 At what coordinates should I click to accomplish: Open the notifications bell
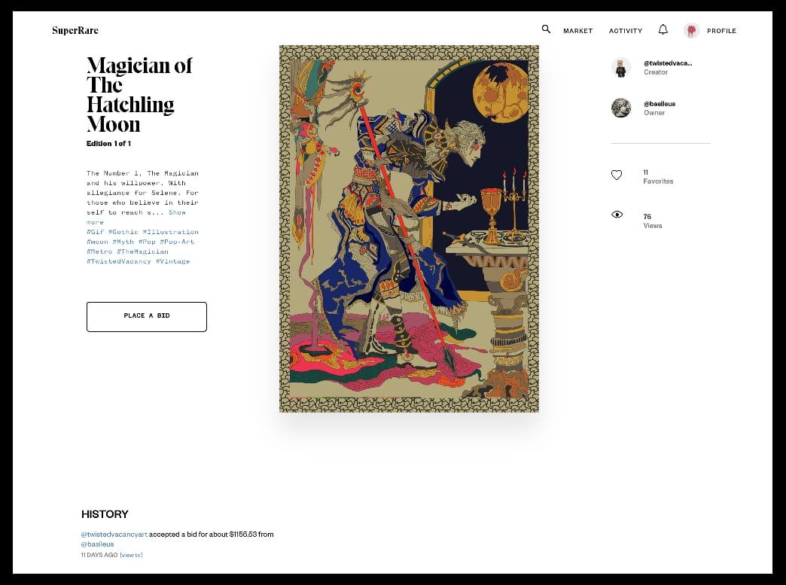[x=663, y=29]
